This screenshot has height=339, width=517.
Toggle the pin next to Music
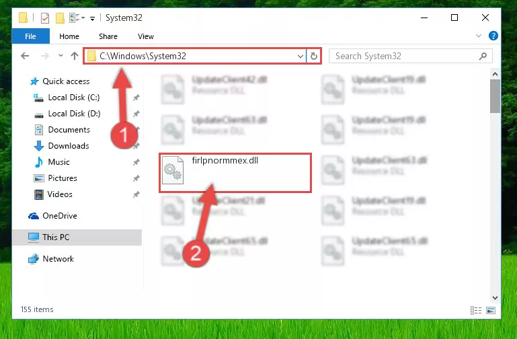coord(136,162)
